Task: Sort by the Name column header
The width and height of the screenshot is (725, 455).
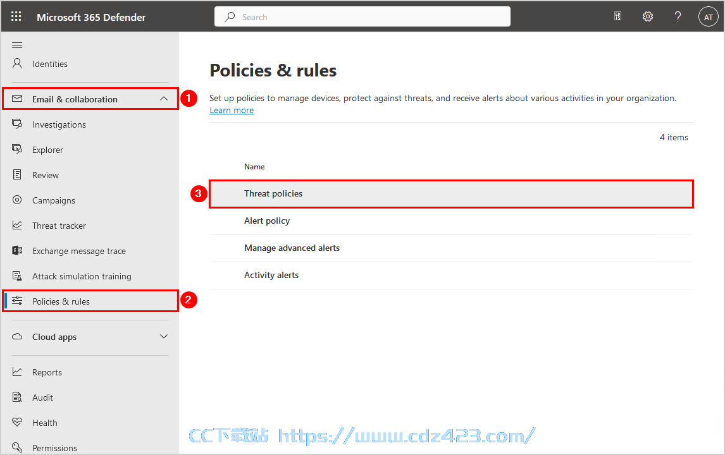Action: (254, 167)
